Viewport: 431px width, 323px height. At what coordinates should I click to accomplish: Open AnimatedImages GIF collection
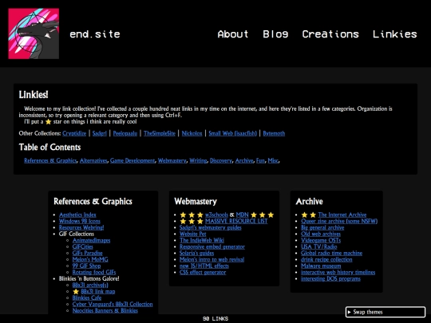(x=91, y=240)
